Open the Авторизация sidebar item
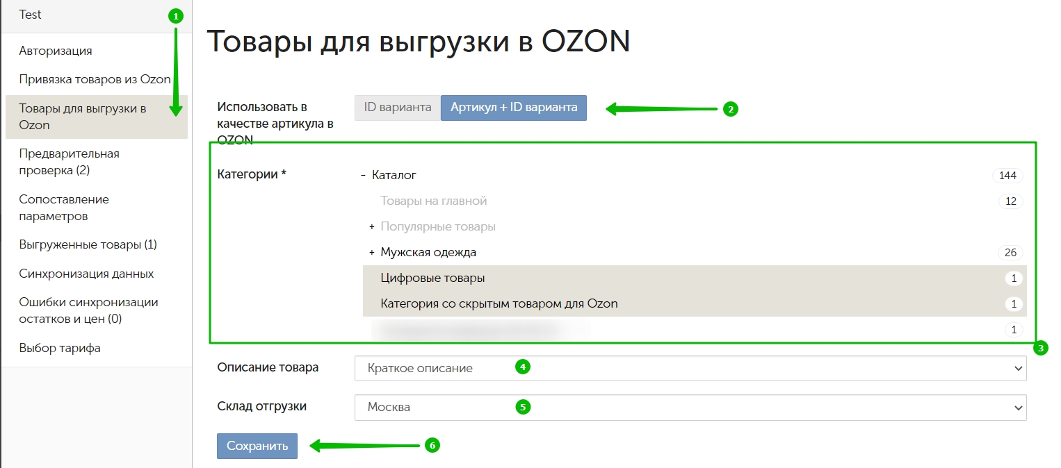 [x=56, y=51]
